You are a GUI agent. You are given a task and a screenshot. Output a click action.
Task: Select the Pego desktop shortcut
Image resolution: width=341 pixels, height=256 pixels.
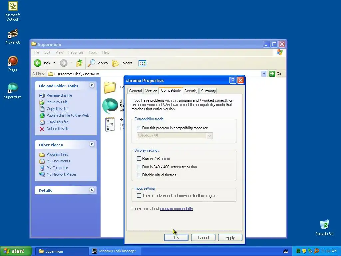point(13,64)
